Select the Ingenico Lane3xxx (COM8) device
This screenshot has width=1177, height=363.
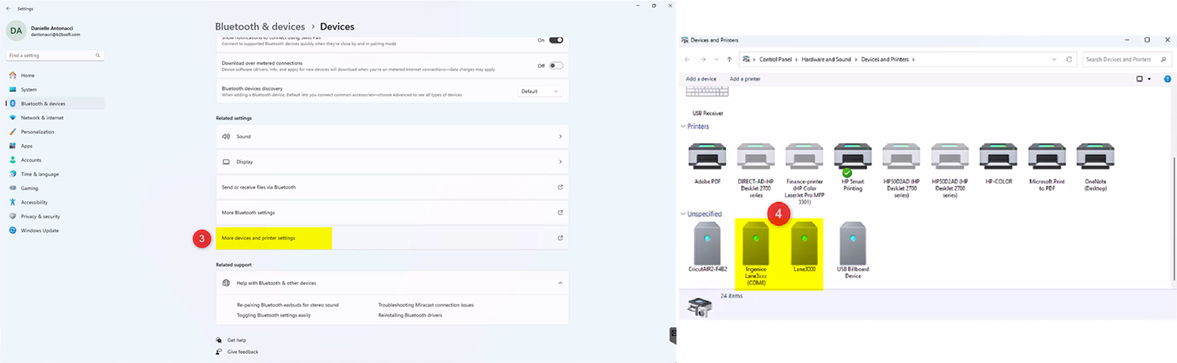point(755,243)
